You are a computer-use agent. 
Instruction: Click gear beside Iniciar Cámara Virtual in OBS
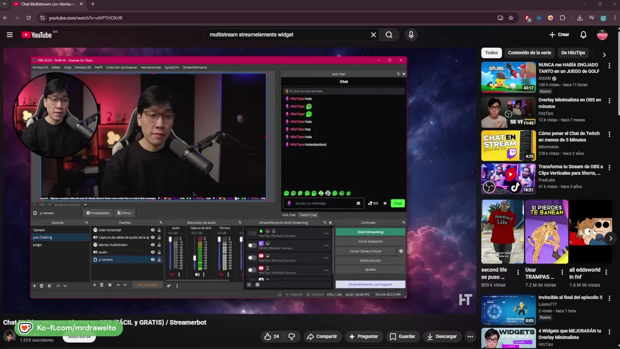click(x=401, y=251)
